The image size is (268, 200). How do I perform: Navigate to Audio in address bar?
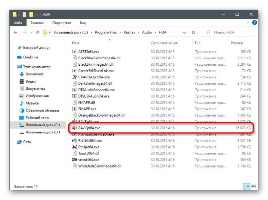tap(147, 32)
